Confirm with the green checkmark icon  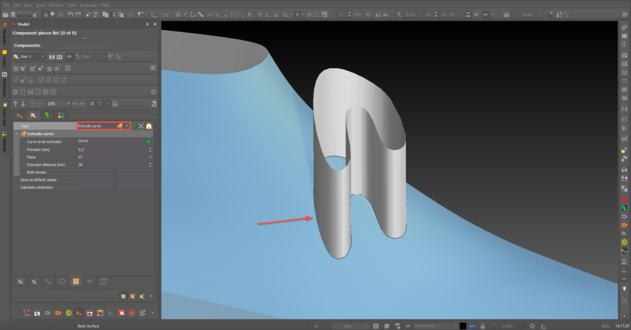pyautogui.click(x=134, y=126)
